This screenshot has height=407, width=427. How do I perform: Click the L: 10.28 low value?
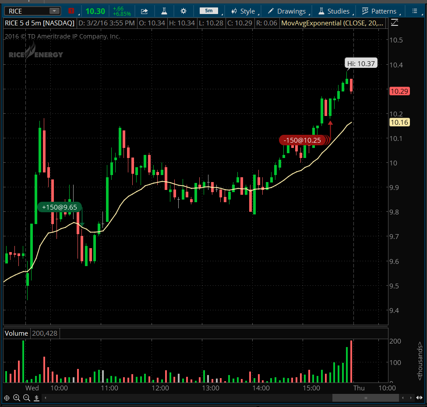pos(211,23)
